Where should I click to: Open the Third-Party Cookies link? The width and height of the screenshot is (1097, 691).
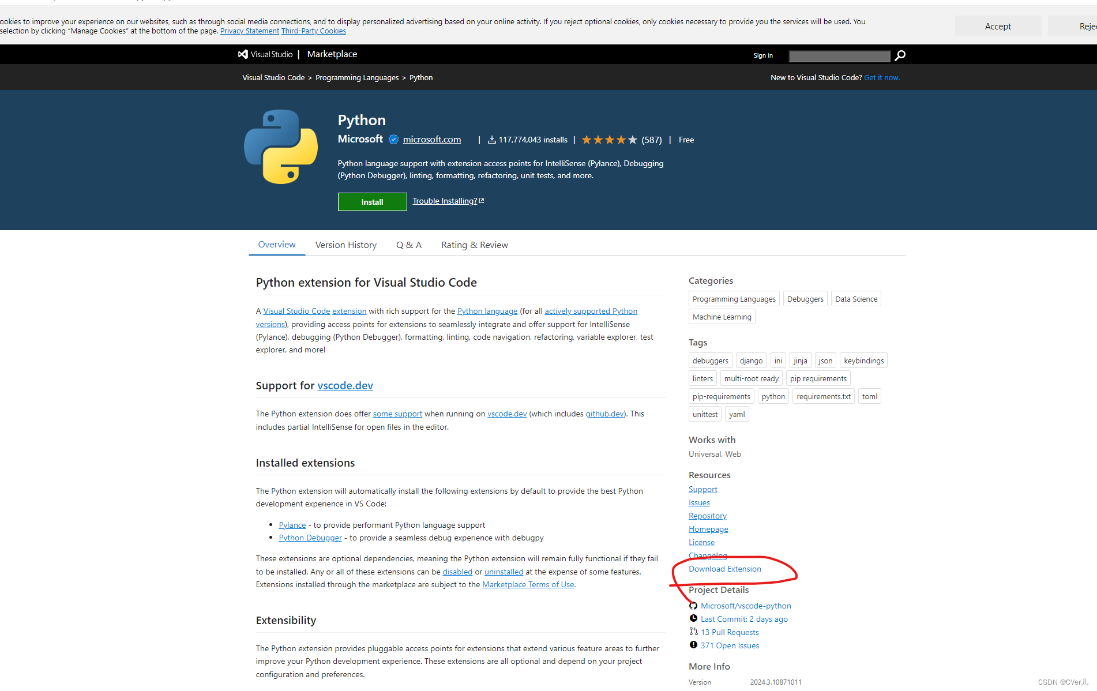pos(314,31)
